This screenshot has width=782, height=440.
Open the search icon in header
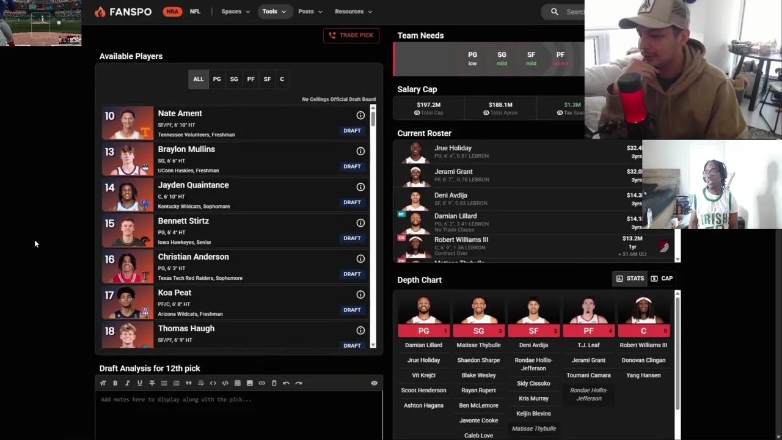click(554, 12)
